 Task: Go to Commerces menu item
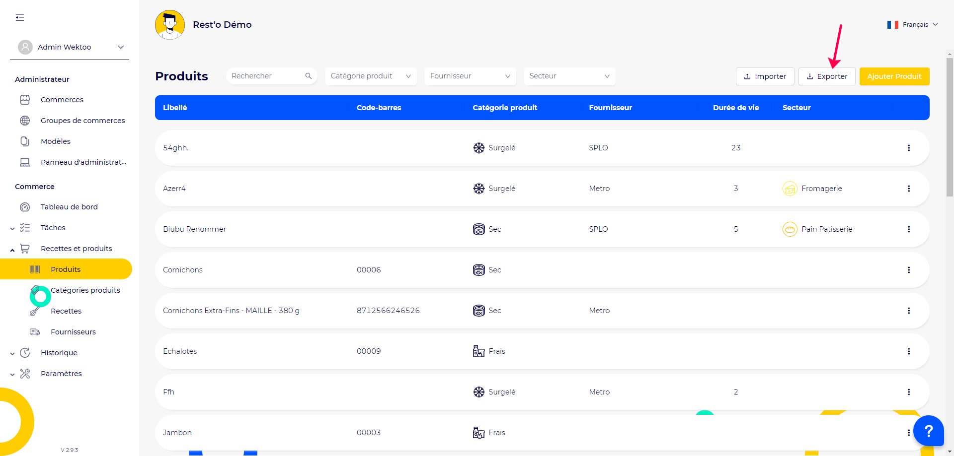coord(62,100)
